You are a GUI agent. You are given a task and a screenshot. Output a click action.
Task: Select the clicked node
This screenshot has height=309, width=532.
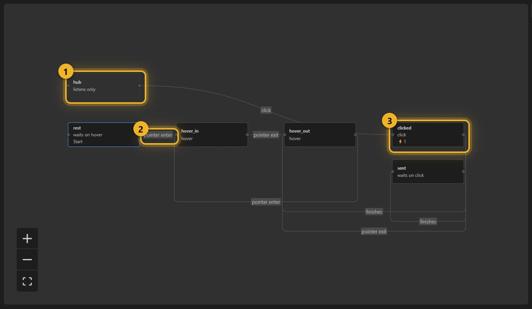coord(428,134)
